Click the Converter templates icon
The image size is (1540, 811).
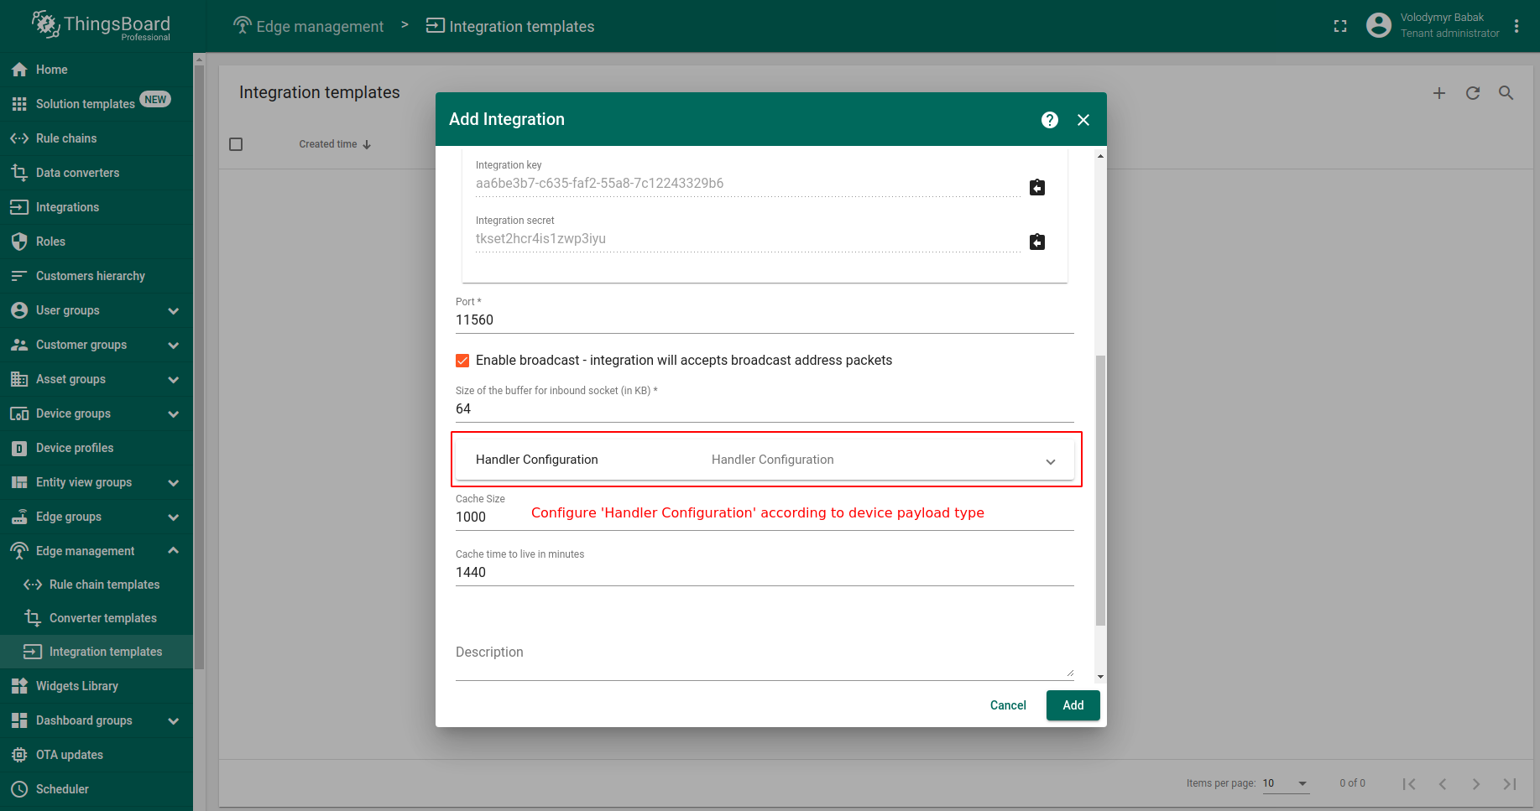point(33,618)
